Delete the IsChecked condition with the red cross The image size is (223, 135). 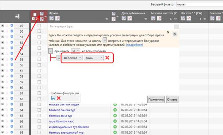[x=107, y=58]
